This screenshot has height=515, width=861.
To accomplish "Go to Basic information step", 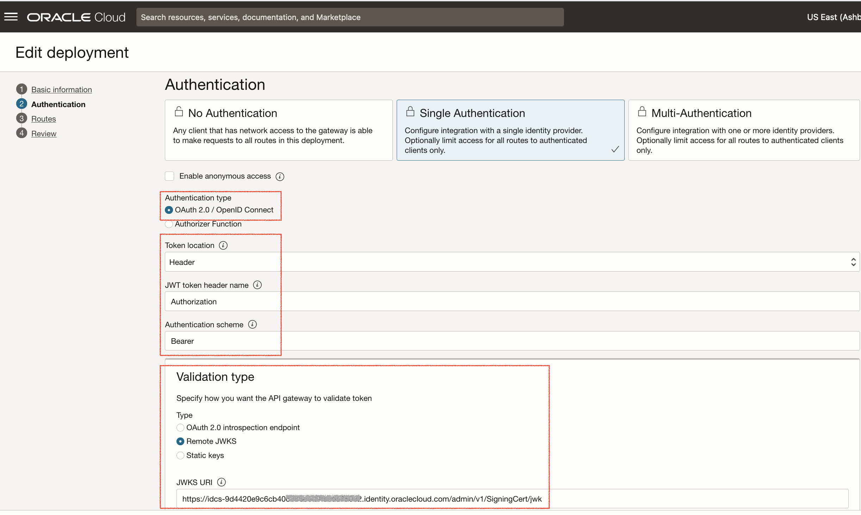I will pyautogui.click(x=61, y=89).
